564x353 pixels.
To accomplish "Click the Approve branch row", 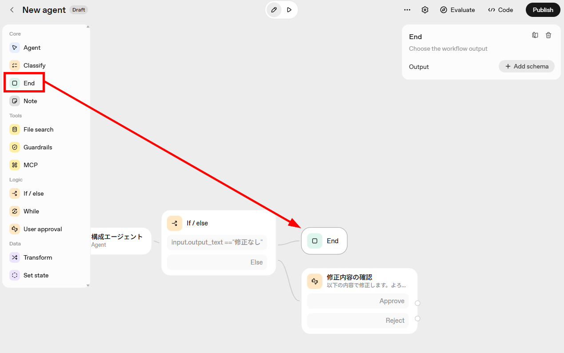I will pyautogui.click(x=358, y=301).
